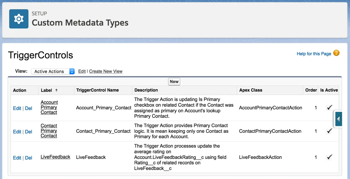
Task: Delete the Account Primary Contact record
Action: 29,108
